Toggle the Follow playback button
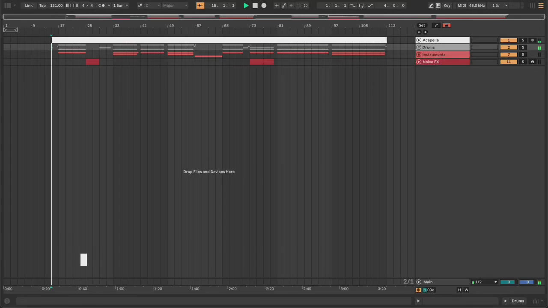The height and width of the screenshot is (308, 548). (x=200, y=6)
